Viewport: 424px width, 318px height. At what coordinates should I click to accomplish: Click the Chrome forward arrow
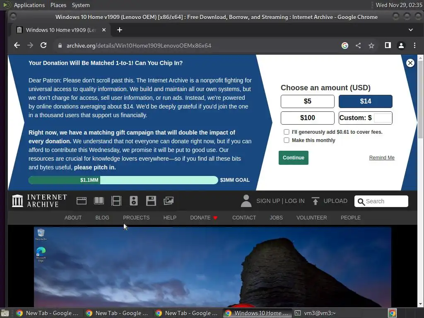(x=30, y=46)
